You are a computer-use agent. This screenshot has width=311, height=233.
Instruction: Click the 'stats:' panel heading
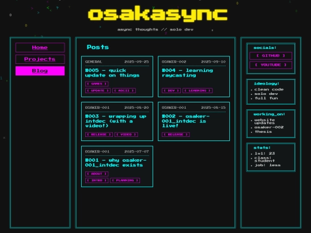click(x=262, y=148)
